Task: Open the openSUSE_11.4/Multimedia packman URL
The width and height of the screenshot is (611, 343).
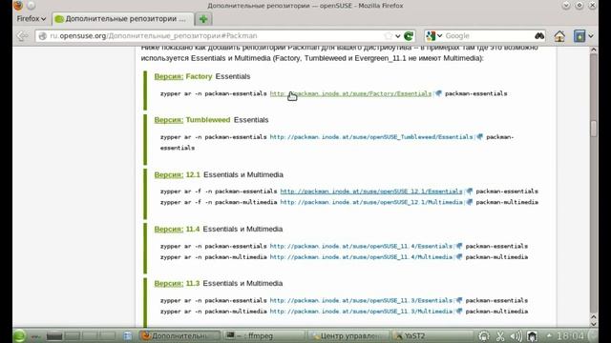Action: coord(361,257)
